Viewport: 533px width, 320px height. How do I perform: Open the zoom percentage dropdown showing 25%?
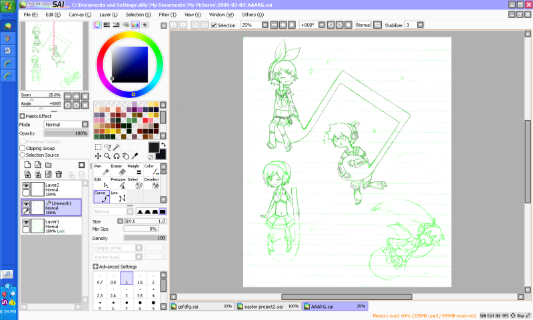tap(265, 25)
